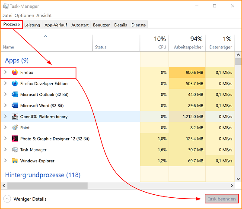
Task: Click the Task-Manager row icon
Action: pyautogui.click(x=15, y=149)
